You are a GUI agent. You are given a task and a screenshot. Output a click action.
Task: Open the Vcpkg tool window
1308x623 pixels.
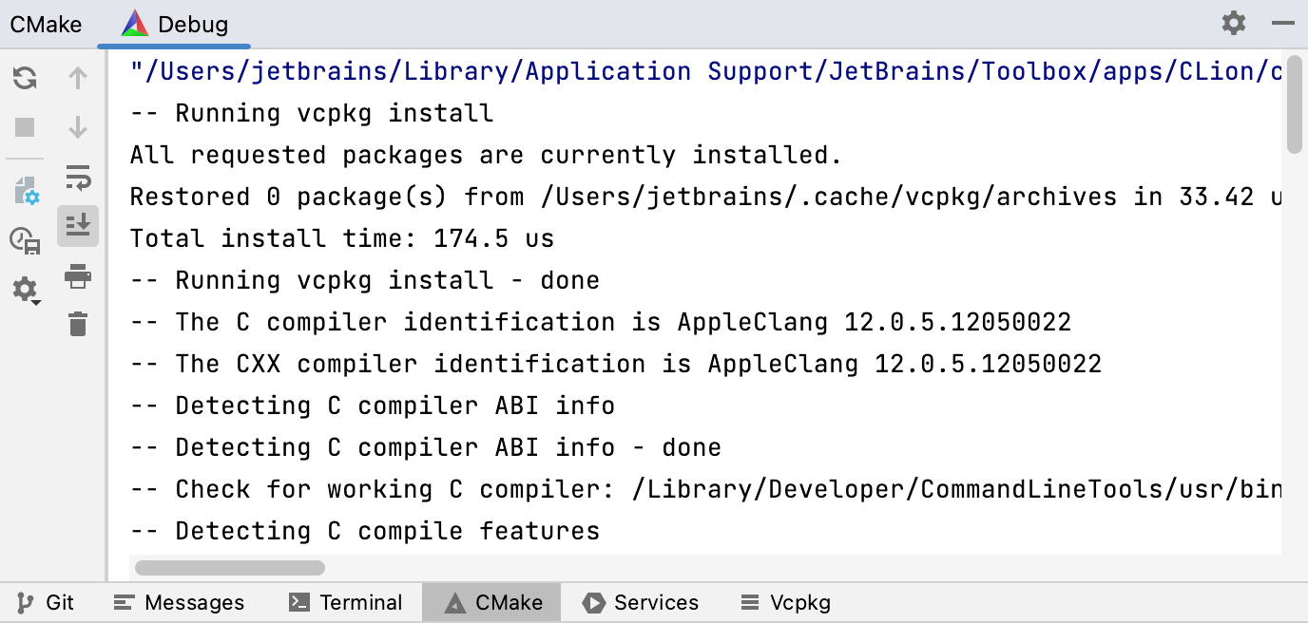tap(783, 602)
